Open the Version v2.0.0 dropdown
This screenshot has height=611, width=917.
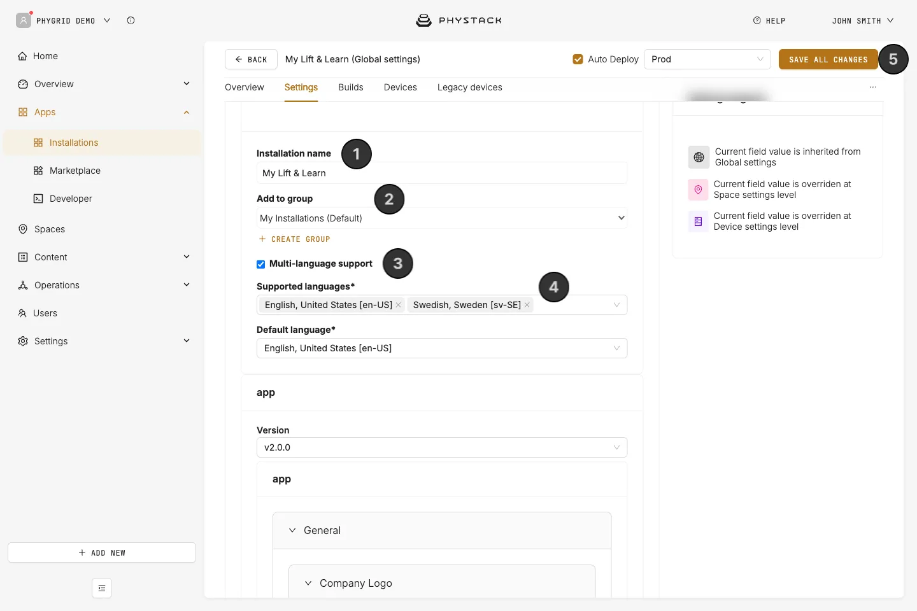442,447
